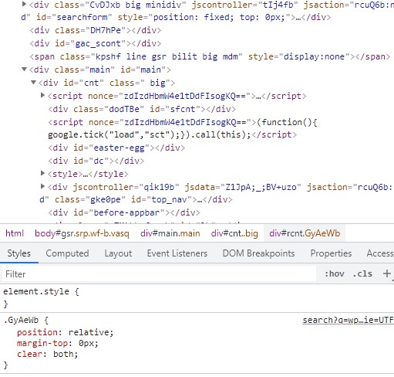Open the search?q=wp source link
This screenshot has width=394, height=377.
click(348, 320)
